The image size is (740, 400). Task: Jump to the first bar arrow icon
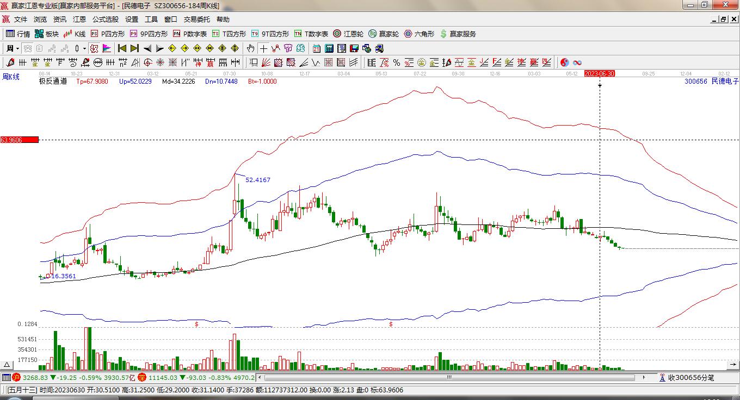point(122,48)
